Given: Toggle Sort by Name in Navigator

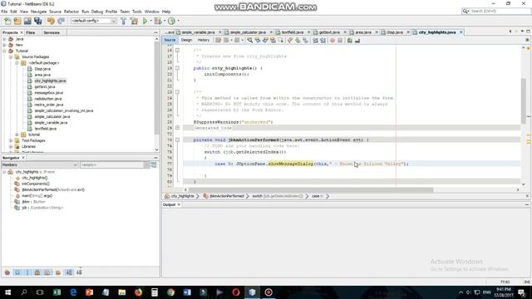Looking at the screenshot, I should [x=69, y=272].
